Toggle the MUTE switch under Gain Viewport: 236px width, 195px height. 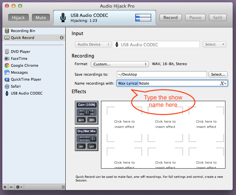click(x=81, y=120)
